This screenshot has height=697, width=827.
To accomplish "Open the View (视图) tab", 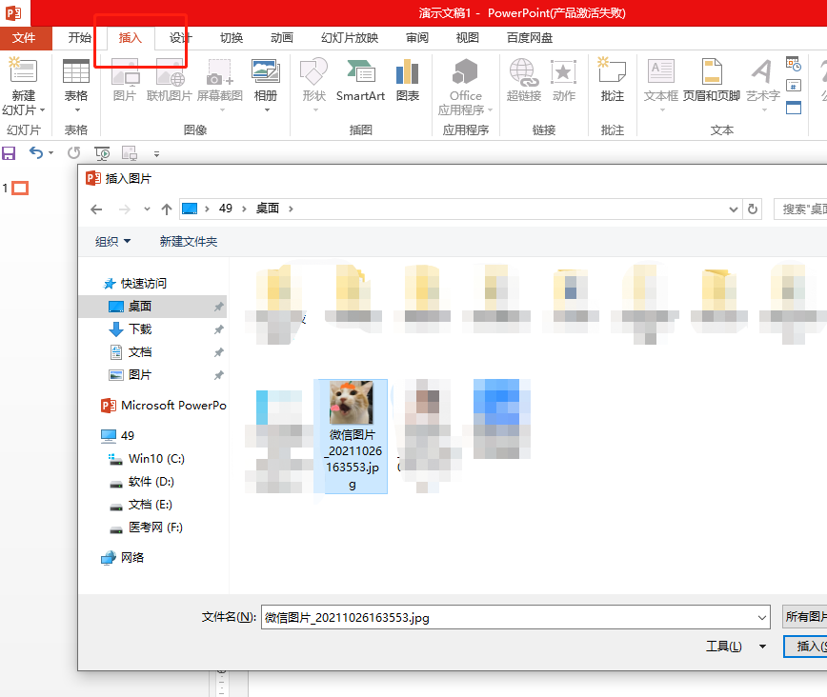I will coord(467,38).
